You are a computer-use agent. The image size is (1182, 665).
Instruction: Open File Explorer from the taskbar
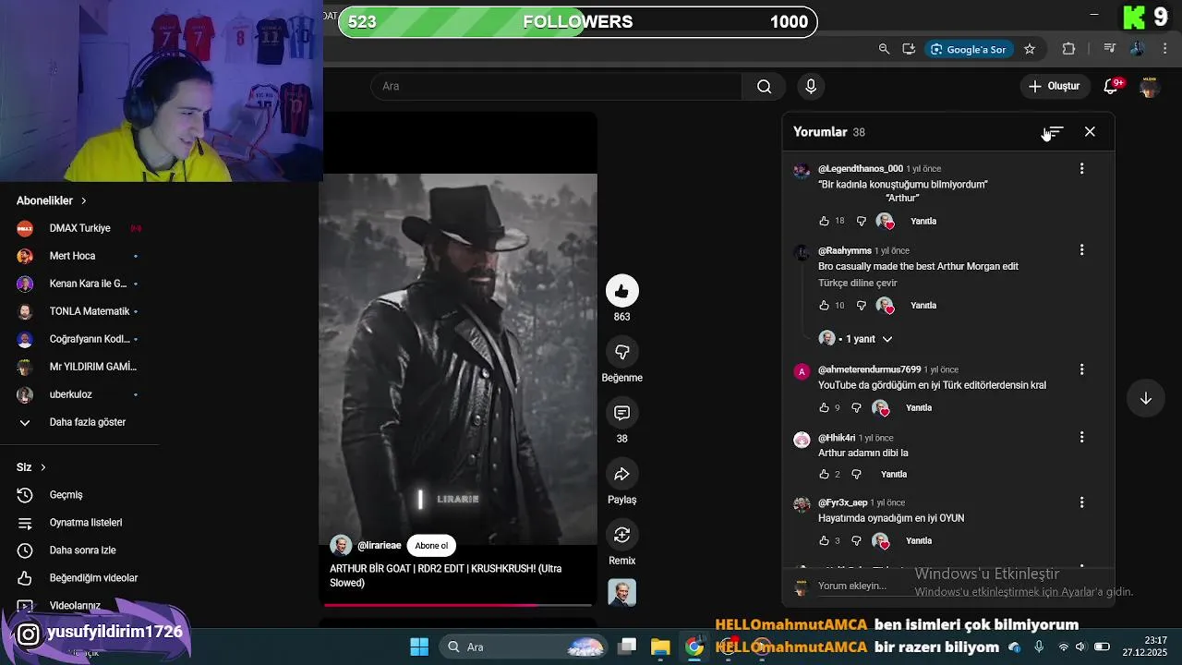tap(659, 647)
